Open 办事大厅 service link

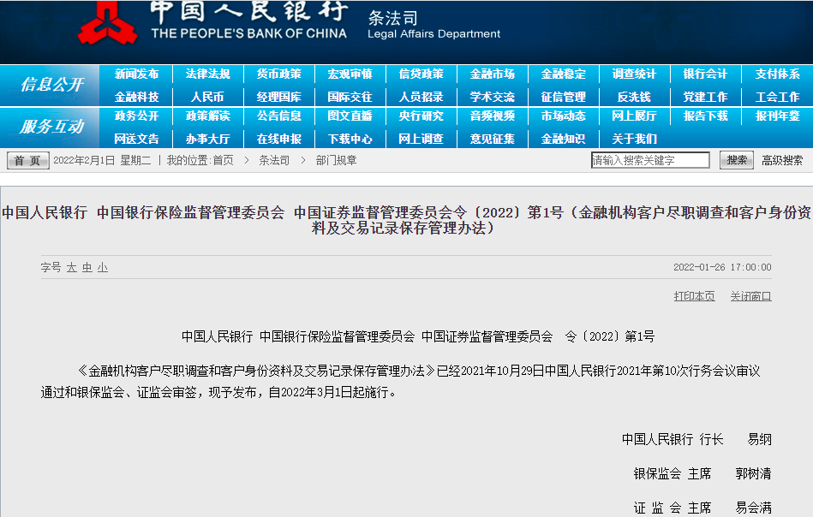207,139
